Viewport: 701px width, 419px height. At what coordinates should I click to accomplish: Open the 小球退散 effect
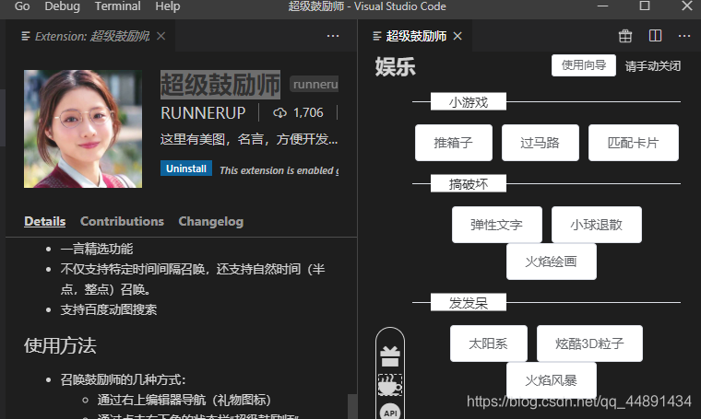pyautogui.click(x=597, y=225)
